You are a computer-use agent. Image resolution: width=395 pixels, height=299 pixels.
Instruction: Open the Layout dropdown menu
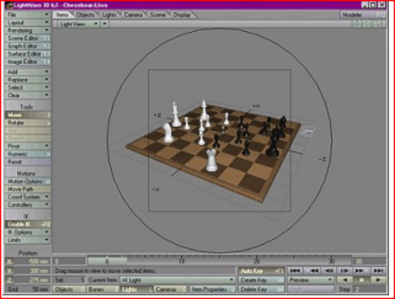point(27,22)
